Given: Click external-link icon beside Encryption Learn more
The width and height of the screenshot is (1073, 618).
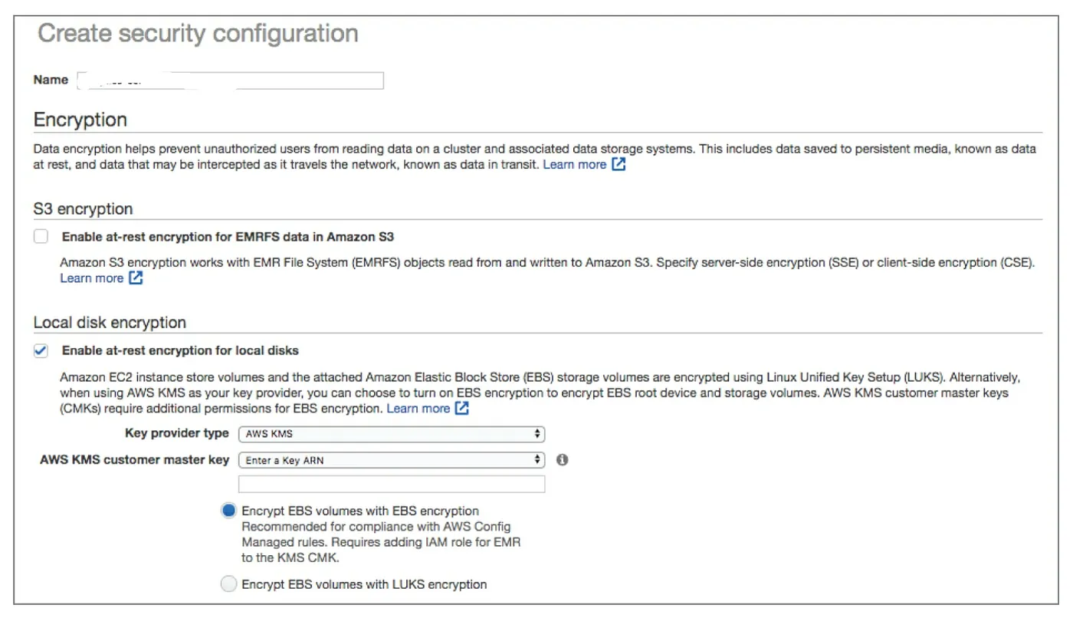Looking at the screenshot, I should 619,165.
